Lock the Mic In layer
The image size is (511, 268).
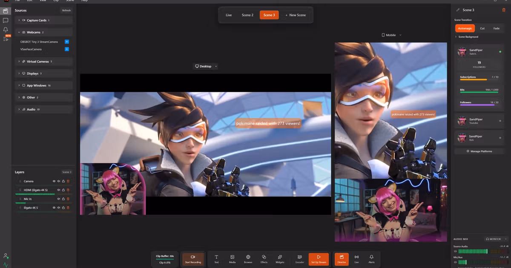point(63,199)
